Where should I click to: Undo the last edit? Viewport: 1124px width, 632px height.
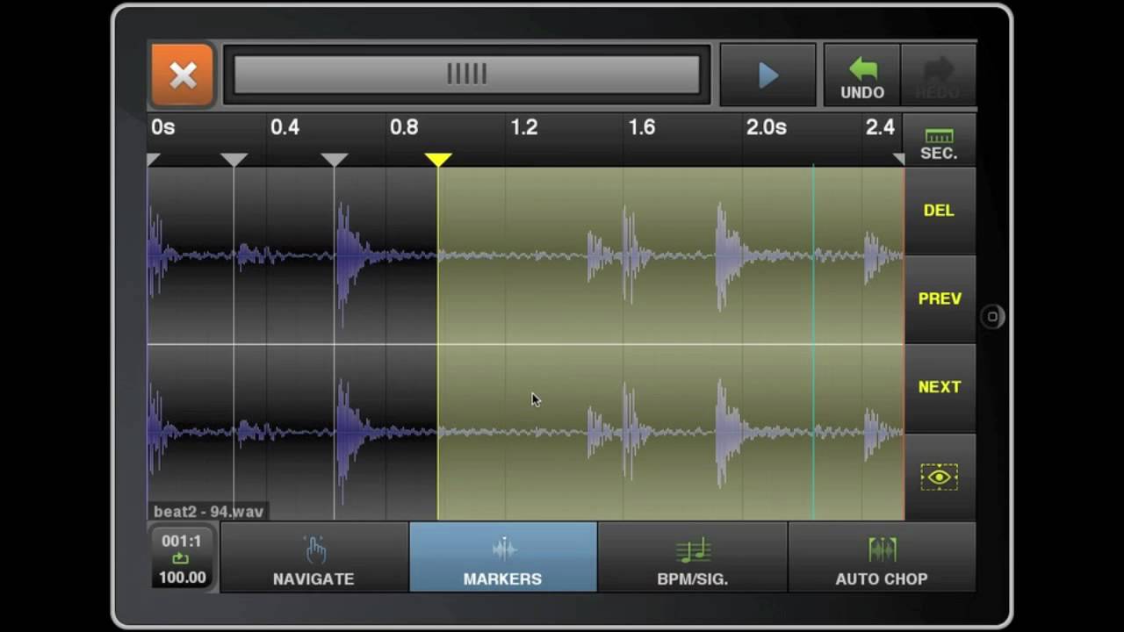pyautogui.click(x=862, y=76)
